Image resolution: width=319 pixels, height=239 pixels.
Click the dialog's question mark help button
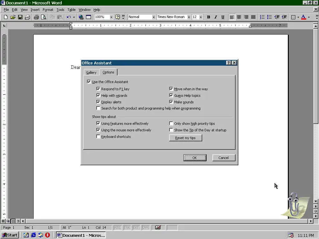[228, 63]
